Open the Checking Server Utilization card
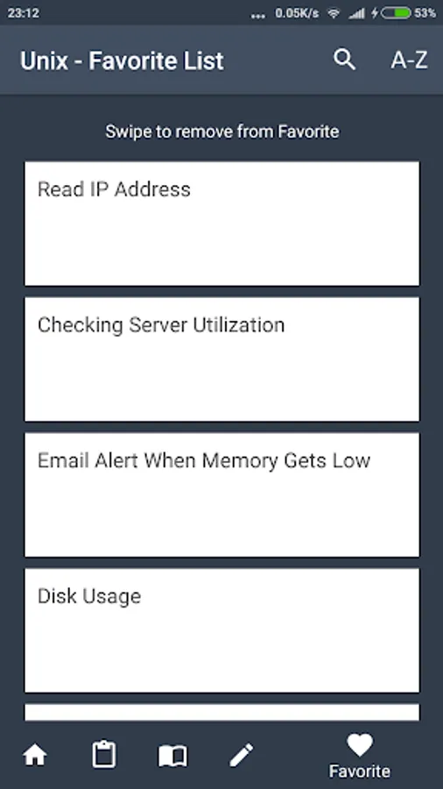The image size is (443, 789). 222,359
